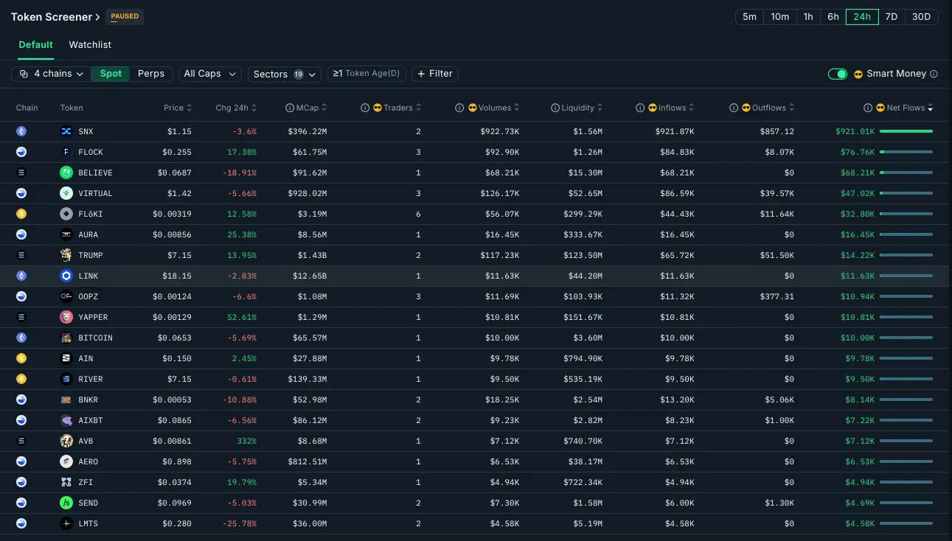Toggle the Smart Money switch off
This screenshot has height=541, width=952.
[x=838, y=74]
